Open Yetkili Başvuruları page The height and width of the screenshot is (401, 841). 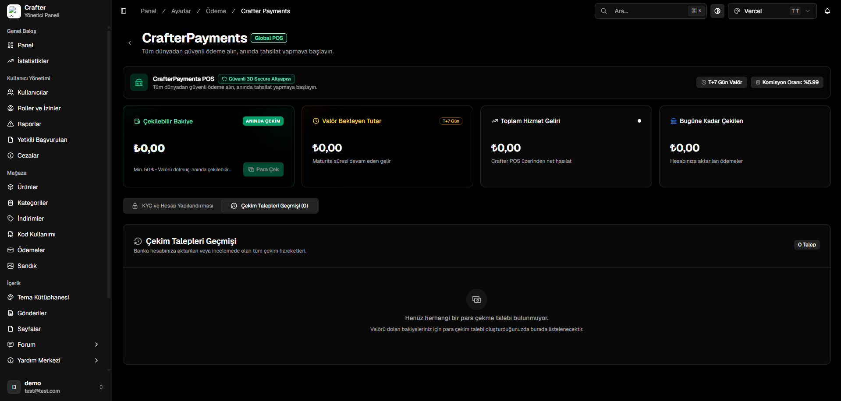tap(53, 140)
